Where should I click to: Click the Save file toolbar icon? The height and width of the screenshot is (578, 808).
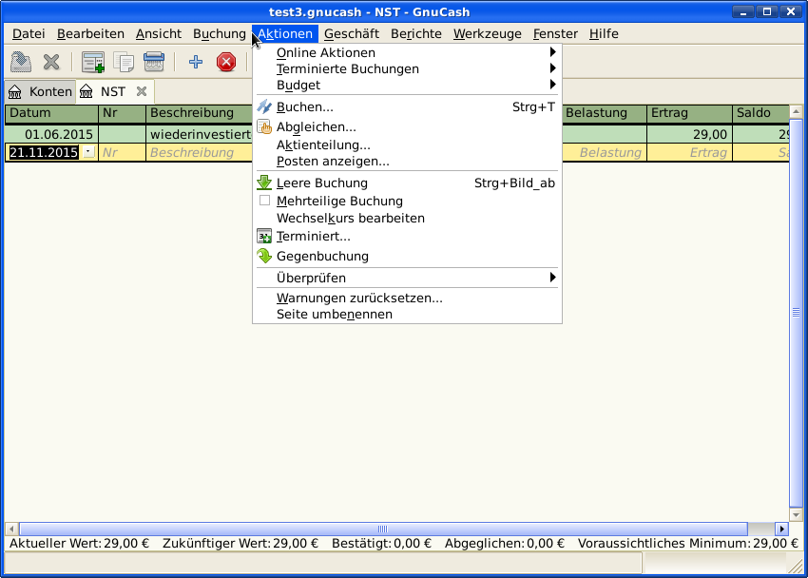click(x=20, y=63)
